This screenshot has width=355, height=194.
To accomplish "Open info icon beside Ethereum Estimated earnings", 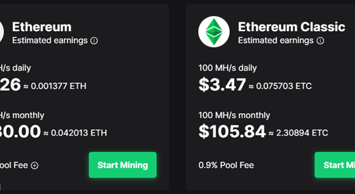I will coord(94,40).
